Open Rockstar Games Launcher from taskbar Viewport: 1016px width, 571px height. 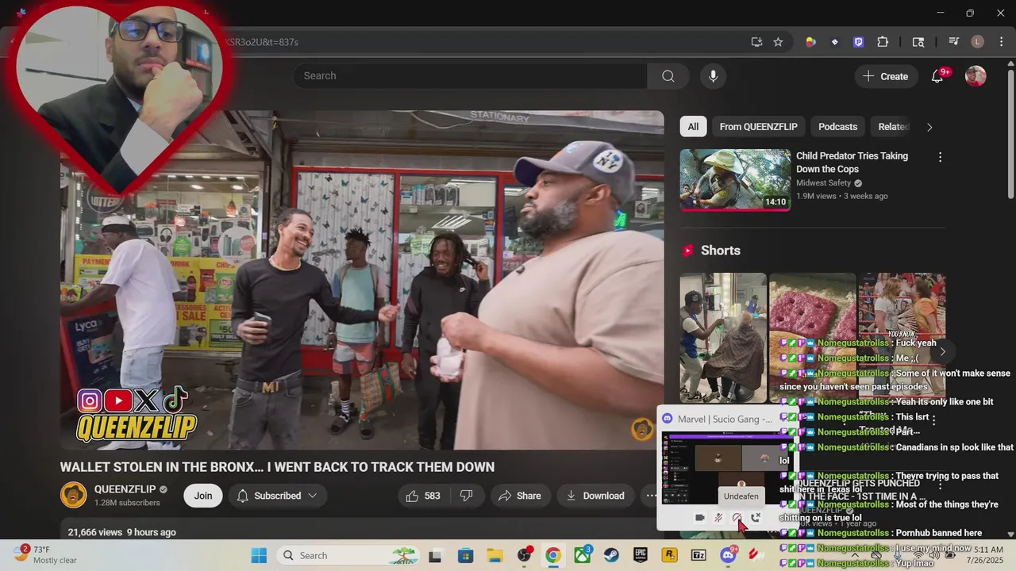click(670, 555)
